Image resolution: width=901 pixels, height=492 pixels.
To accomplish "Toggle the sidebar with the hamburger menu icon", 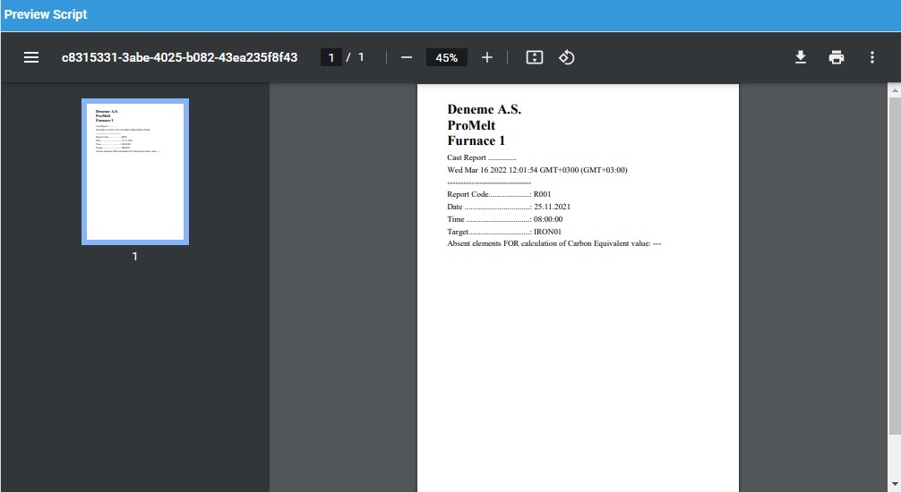I will coord(31,57).
